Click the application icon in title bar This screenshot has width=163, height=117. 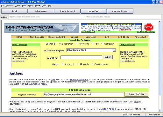click(x=2, y=2)
